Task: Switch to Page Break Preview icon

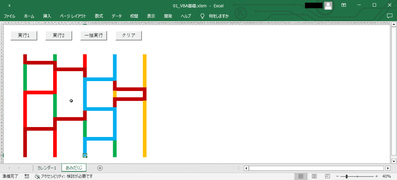Action: [327, 176]
